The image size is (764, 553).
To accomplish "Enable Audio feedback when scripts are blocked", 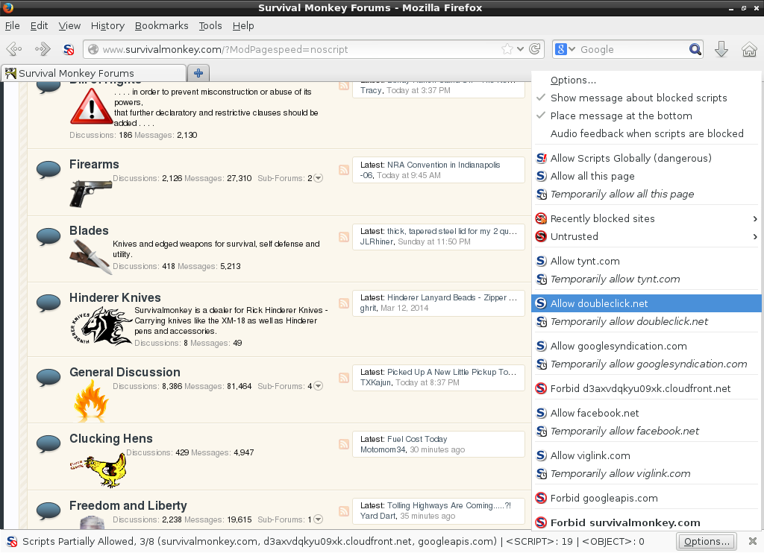I will click(647, 133).
